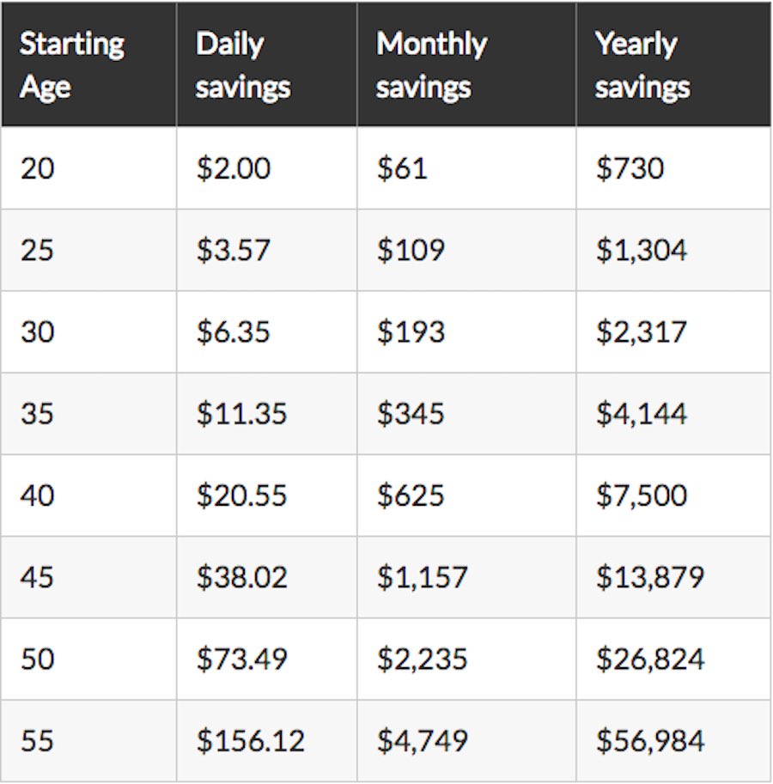Select the $38.02 daily savings cell
The height and width of the screenshot is (784, 773).
[242, 577]
